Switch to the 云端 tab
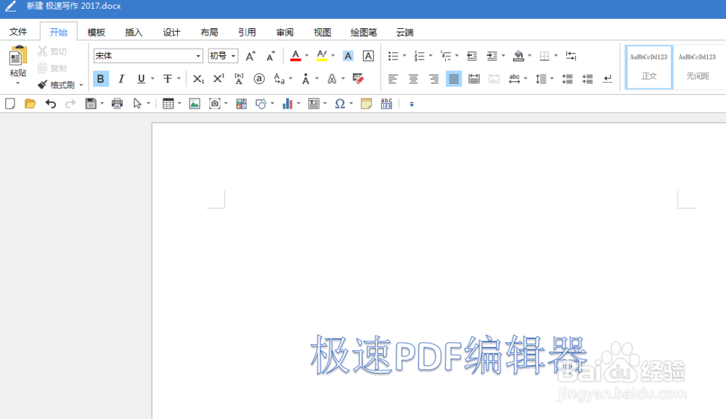The width and height of the screenshot is (726, 419). [x=404, y=33]
